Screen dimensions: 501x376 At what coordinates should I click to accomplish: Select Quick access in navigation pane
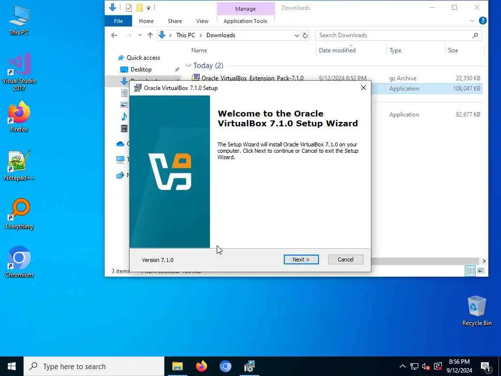[x=143, y=58]
